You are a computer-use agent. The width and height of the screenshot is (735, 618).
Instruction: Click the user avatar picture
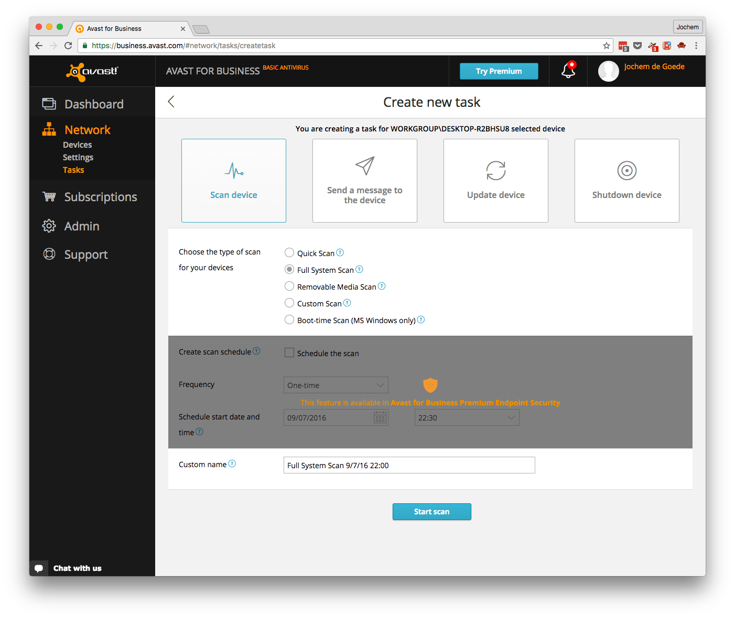[609, 71]
